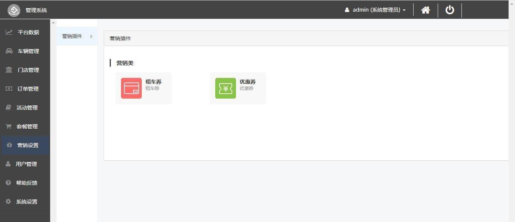The image size is (515, 222).
Task: Click the home icon in header
Action: pos(426,10)
